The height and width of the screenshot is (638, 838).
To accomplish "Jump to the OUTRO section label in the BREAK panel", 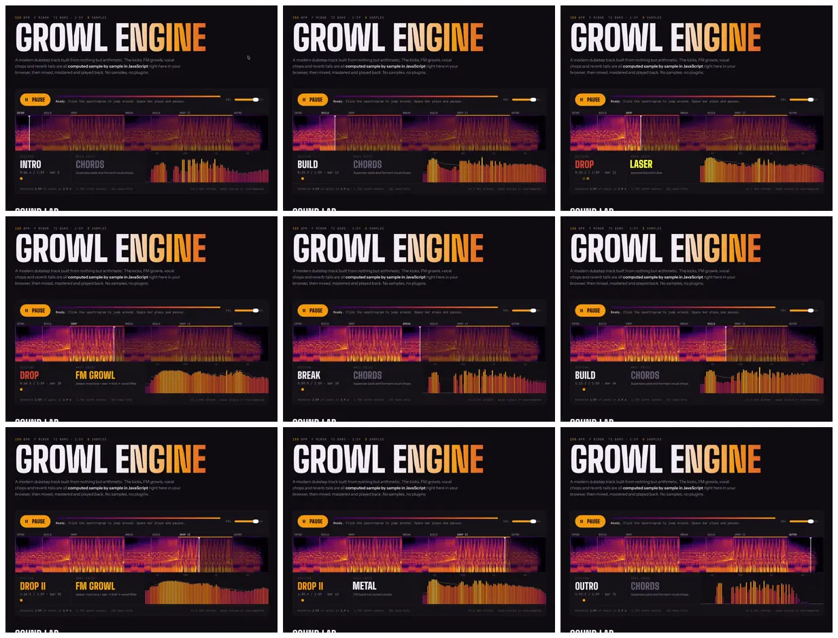I will 516,324.
